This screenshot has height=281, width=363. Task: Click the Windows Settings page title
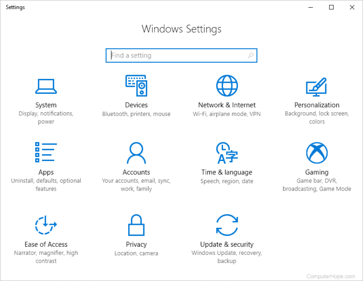(181, 29)
